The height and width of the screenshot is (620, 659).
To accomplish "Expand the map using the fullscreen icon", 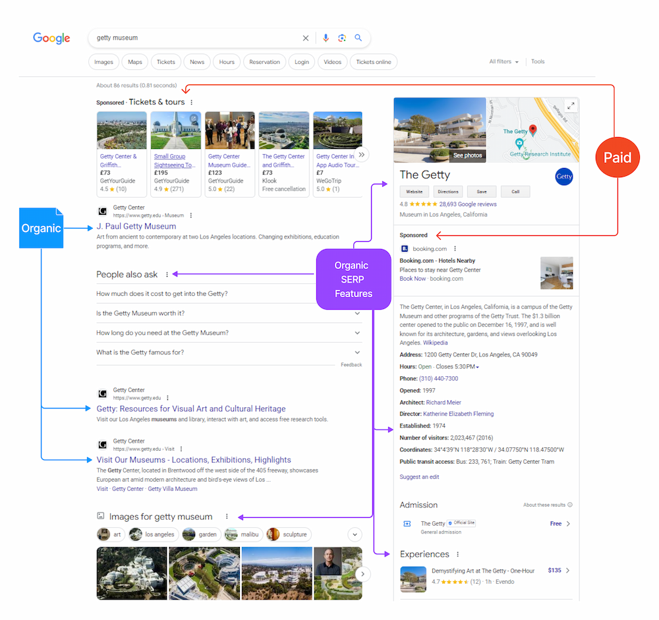I will tap(571, 105).
